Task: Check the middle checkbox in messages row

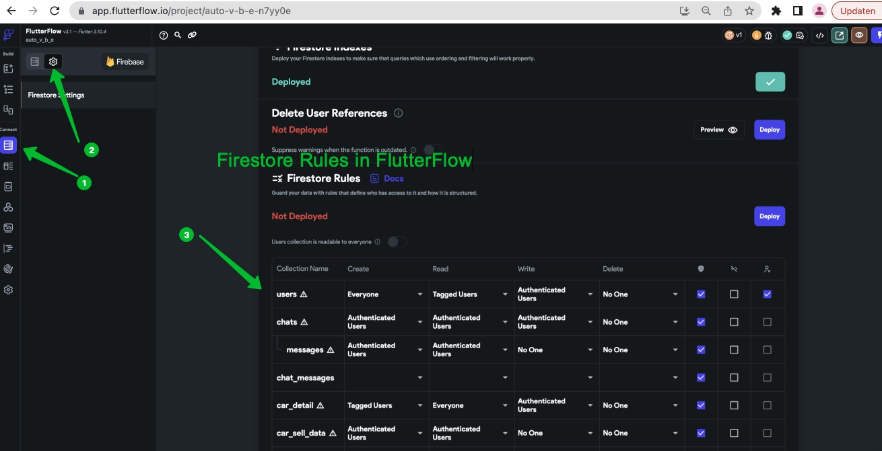Action: coord(734,350)
